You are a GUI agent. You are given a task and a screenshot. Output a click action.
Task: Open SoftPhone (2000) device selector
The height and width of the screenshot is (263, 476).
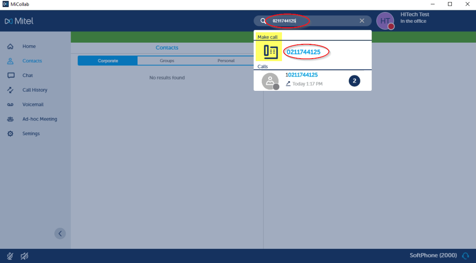click(x=433, y=256)
